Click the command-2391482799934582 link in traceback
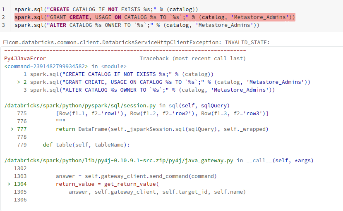 coord(46,66)
